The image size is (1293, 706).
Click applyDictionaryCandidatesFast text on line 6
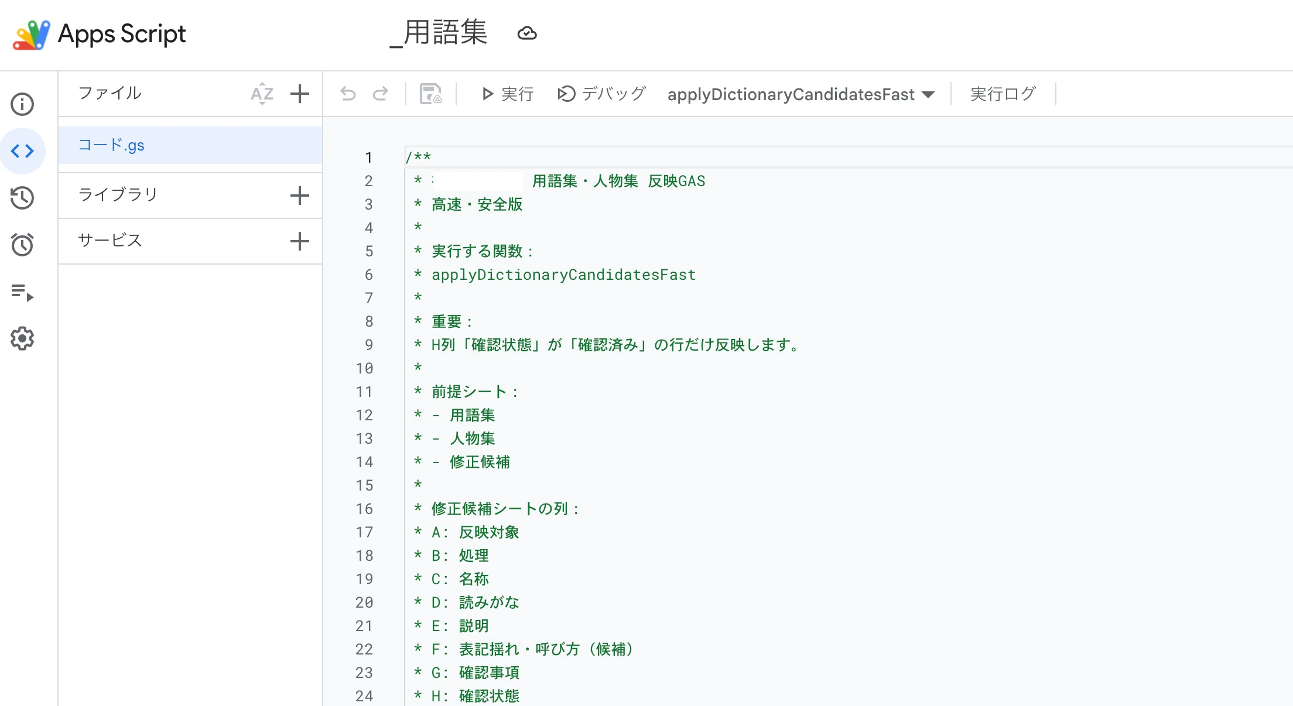[563, 275]
